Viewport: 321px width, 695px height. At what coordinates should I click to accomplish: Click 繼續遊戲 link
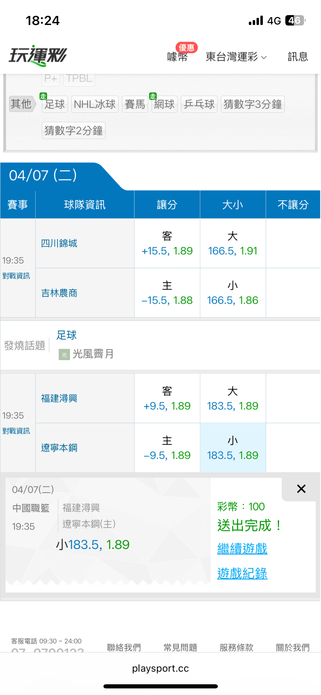[x=242, y=548]
